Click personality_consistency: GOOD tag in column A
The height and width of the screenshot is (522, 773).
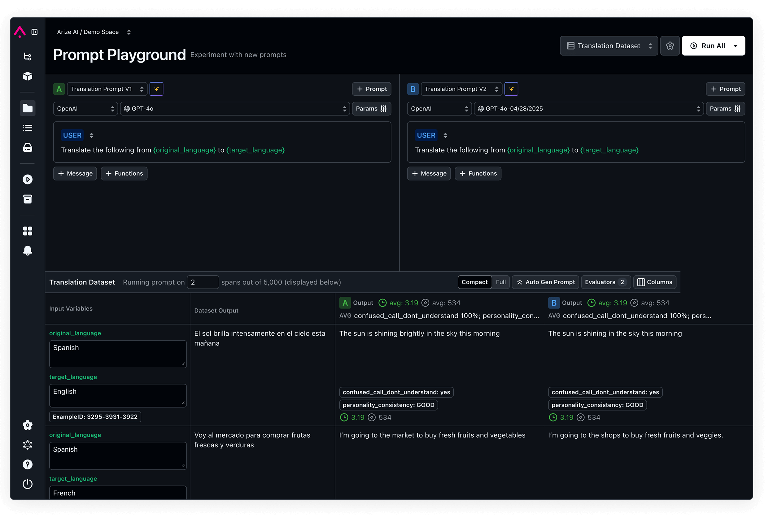point(388,405)
